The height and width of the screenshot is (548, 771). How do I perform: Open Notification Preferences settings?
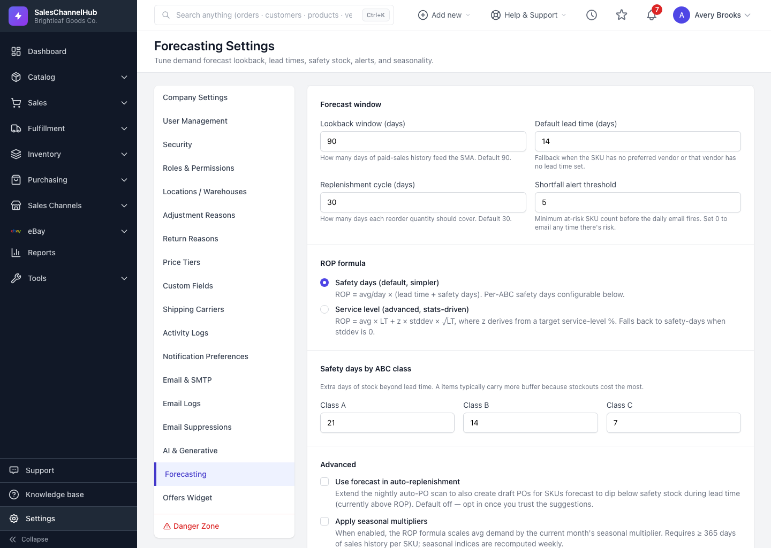pos(224,356)
